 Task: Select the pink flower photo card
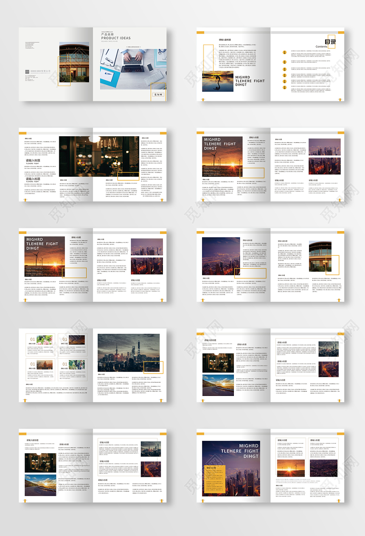pos(44,340)
